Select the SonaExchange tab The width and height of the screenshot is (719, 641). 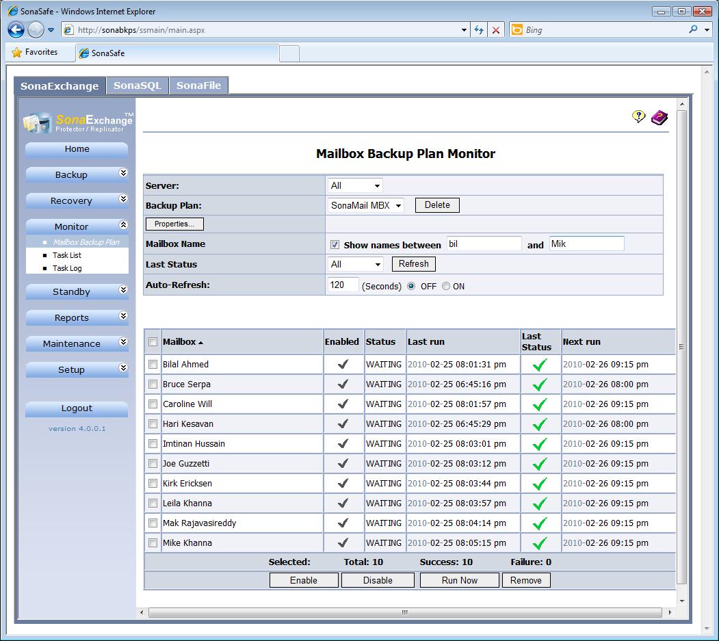[60, 86]
